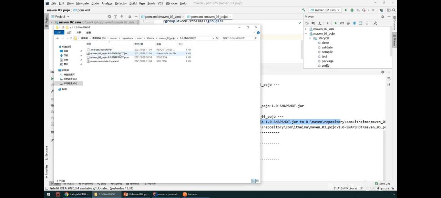Refresh the Explorer folder view
The width and height of the screenshot is (441, 198).
(218, 38)
